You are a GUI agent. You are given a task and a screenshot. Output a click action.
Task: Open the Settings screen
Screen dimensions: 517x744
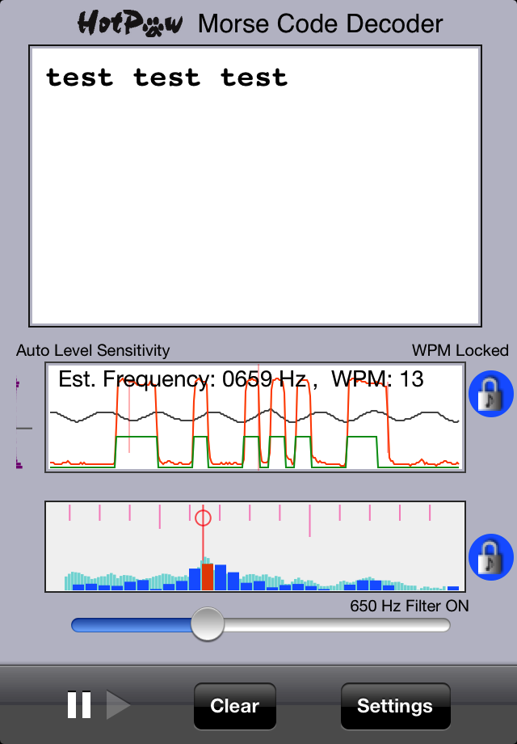395,706
